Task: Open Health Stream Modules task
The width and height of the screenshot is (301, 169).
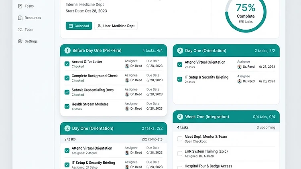Action: 90,104
